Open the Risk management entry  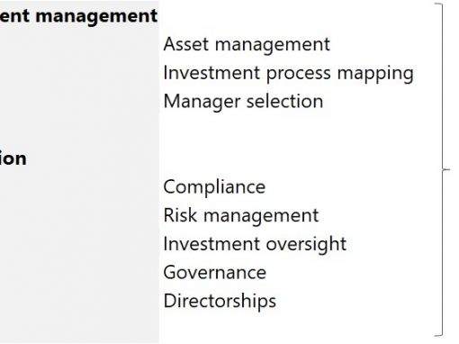tap(241, 215)
